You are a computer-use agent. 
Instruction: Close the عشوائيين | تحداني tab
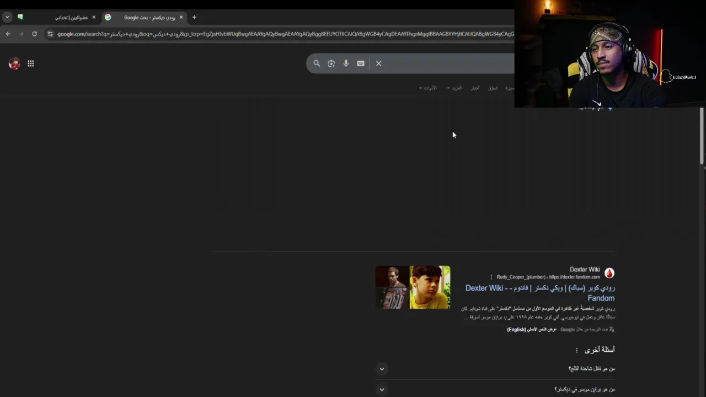(x=94, y=17)
